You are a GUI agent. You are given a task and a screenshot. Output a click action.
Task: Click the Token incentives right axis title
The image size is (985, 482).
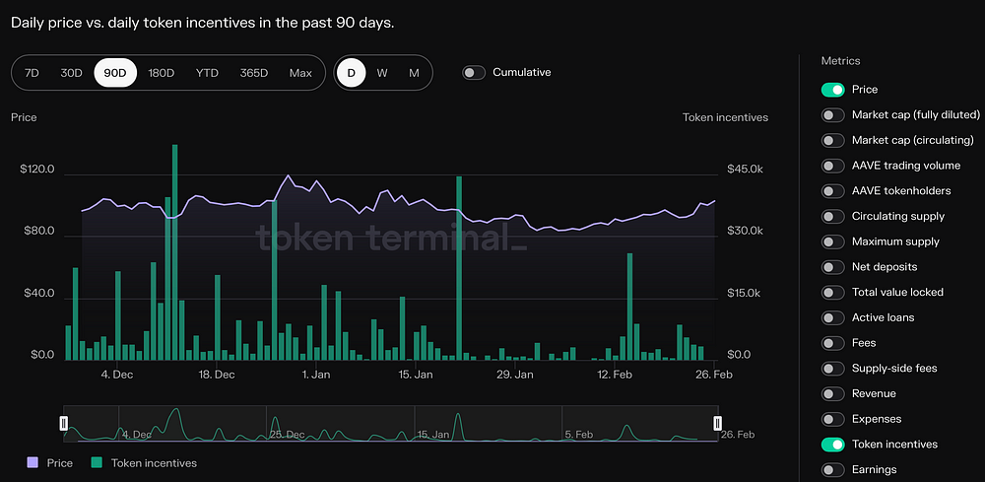point(725,117)
